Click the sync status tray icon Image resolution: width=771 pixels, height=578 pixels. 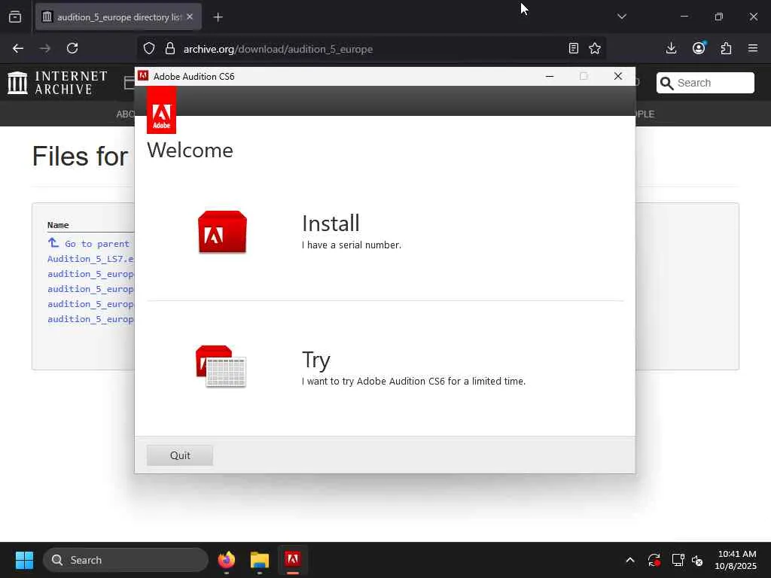click(654, 560)
